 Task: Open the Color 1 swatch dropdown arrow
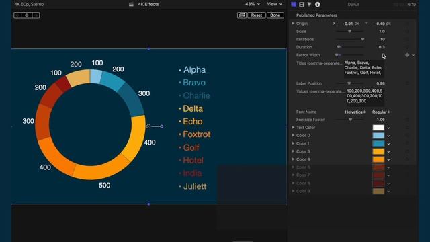388,144
